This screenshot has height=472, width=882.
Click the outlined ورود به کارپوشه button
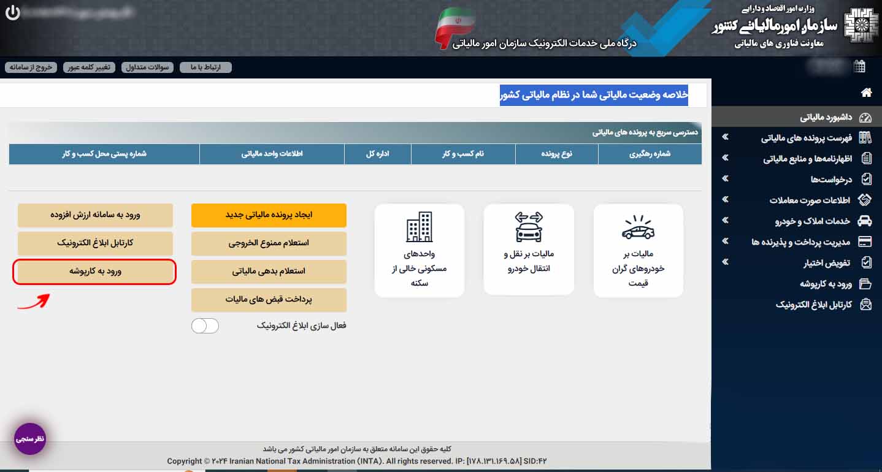pyautogui.click(x=95, y=272)
